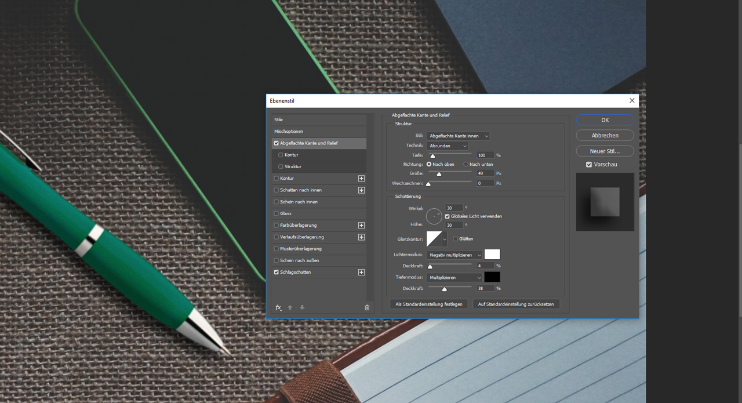
Task: Click the OK button
Action: pyautogui.click(x=605, y=120)
